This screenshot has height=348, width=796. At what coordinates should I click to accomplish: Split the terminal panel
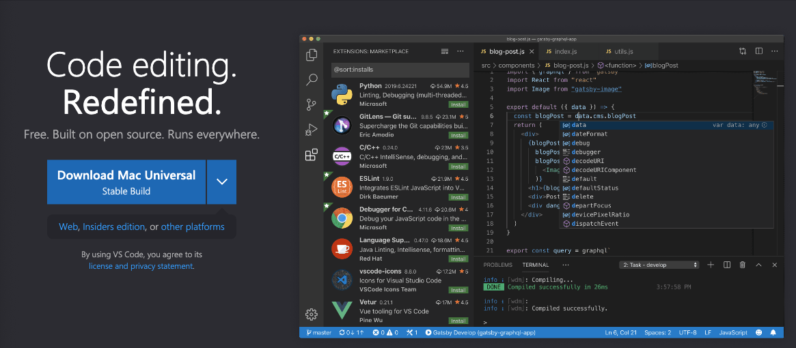[x=726, y=265]
